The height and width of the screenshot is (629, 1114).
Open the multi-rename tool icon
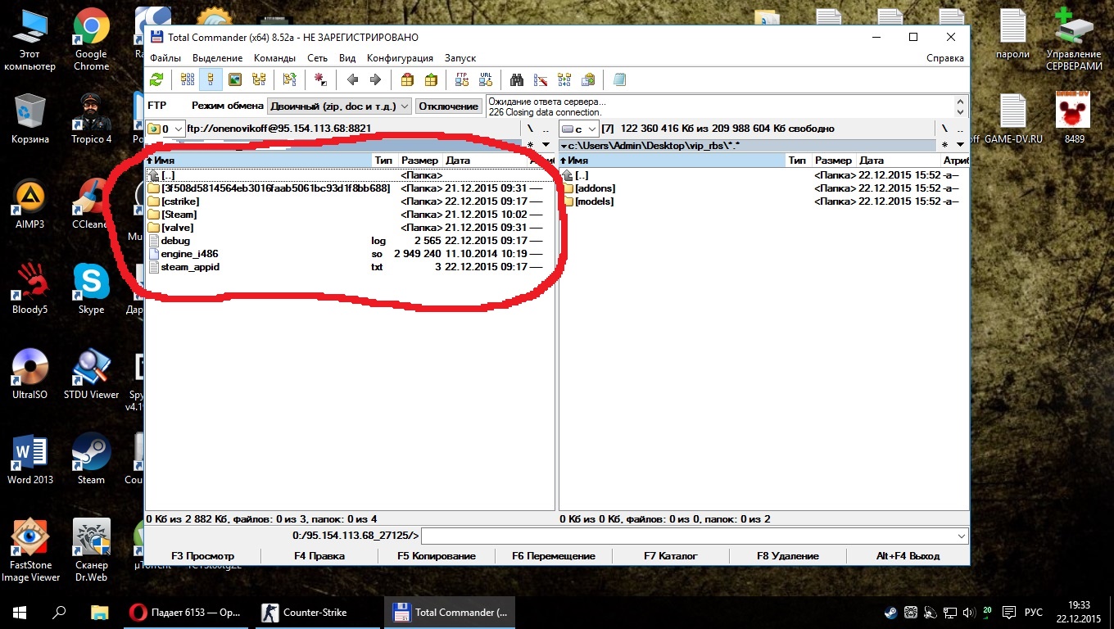541,79
